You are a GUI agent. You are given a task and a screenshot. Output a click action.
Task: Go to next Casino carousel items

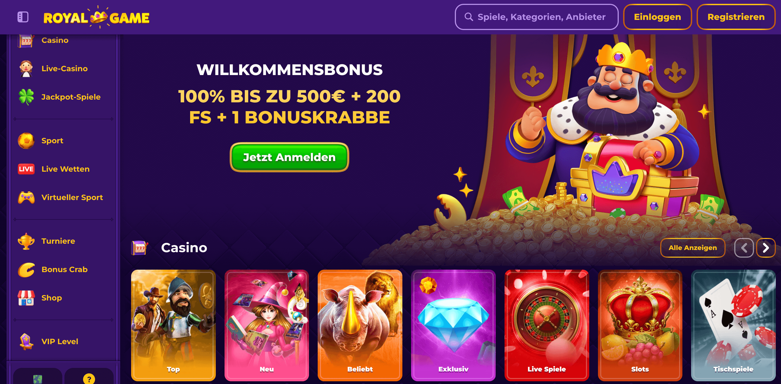(x=765, y=248)
